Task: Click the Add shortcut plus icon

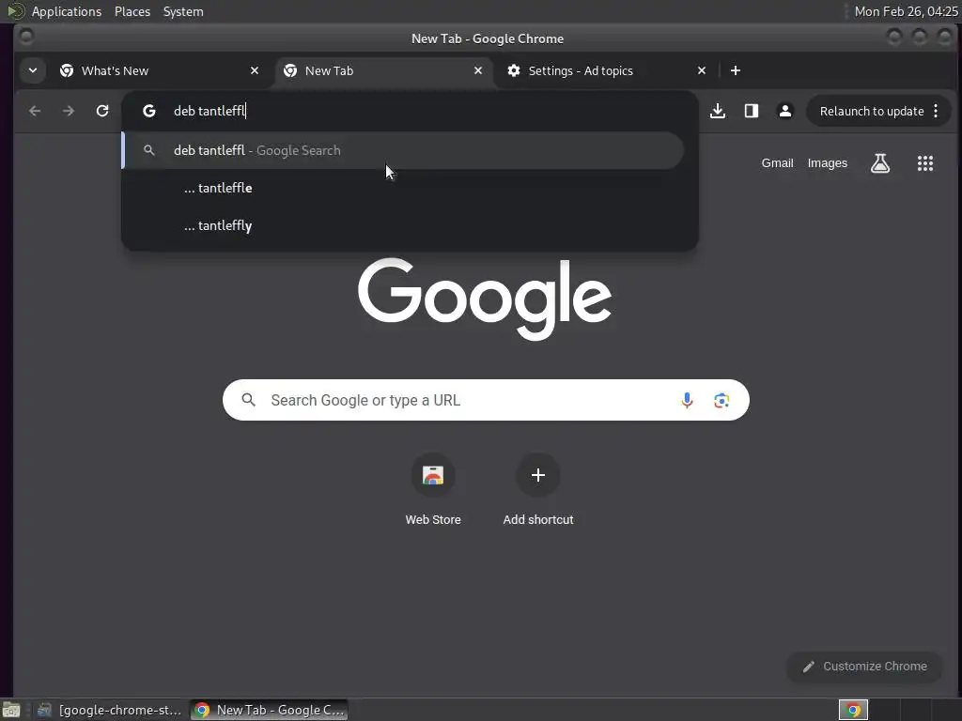Action: pos(538,475)
